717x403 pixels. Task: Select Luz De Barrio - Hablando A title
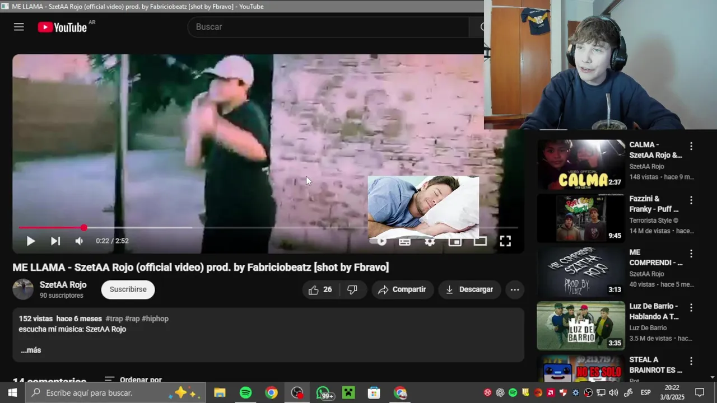coord(654,311)
